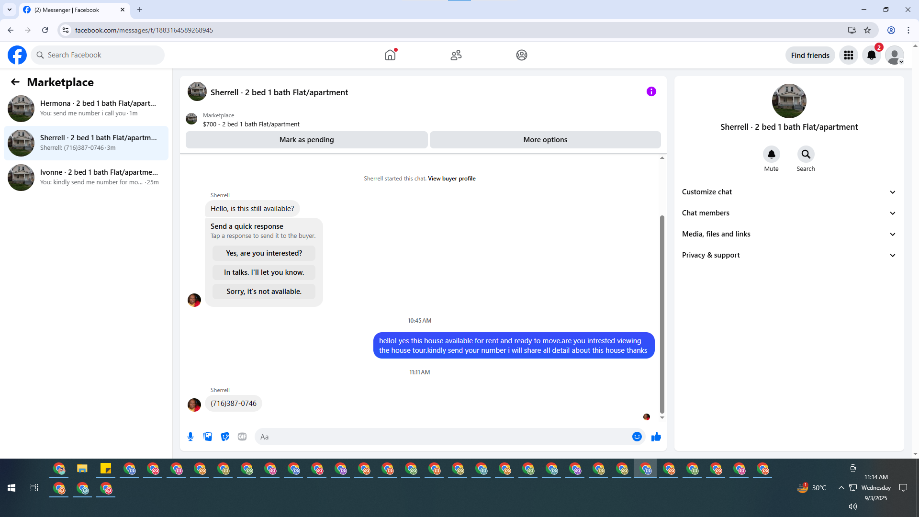Image resolution: width=919 pixels, height=517 pixels.
Task: Click the browser address bar URL
Action: click(x=144, y=30)
